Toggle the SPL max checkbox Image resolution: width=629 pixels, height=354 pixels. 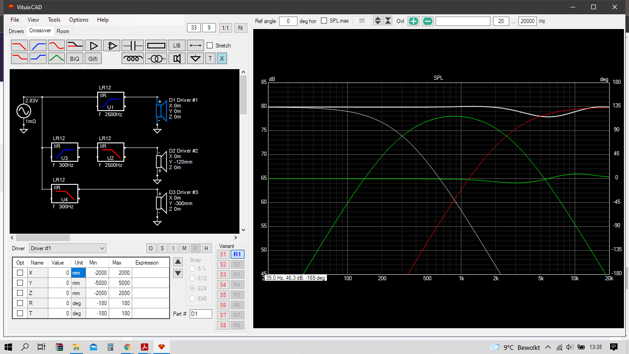[324, 21]
